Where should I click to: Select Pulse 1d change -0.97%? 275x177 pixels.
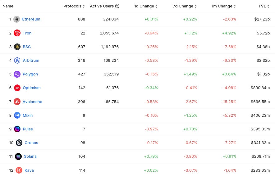151,129
